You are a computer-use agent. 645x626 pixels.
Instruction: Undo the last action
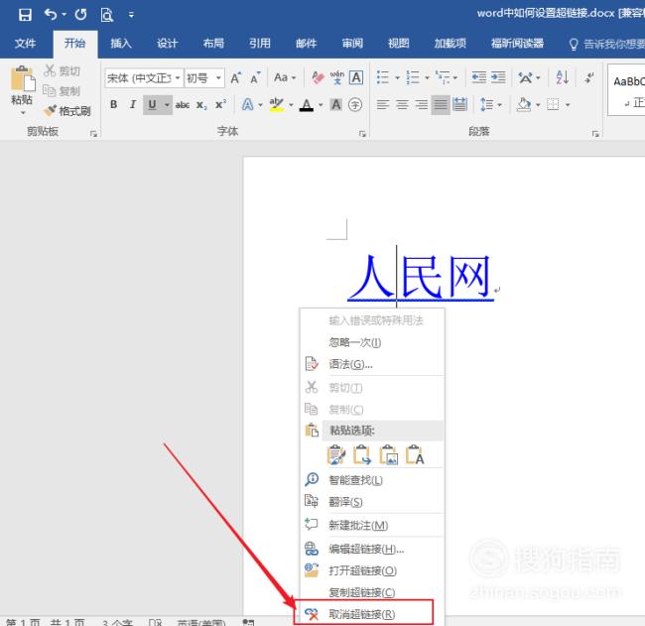pyautogui.click(x=51, y=15)
